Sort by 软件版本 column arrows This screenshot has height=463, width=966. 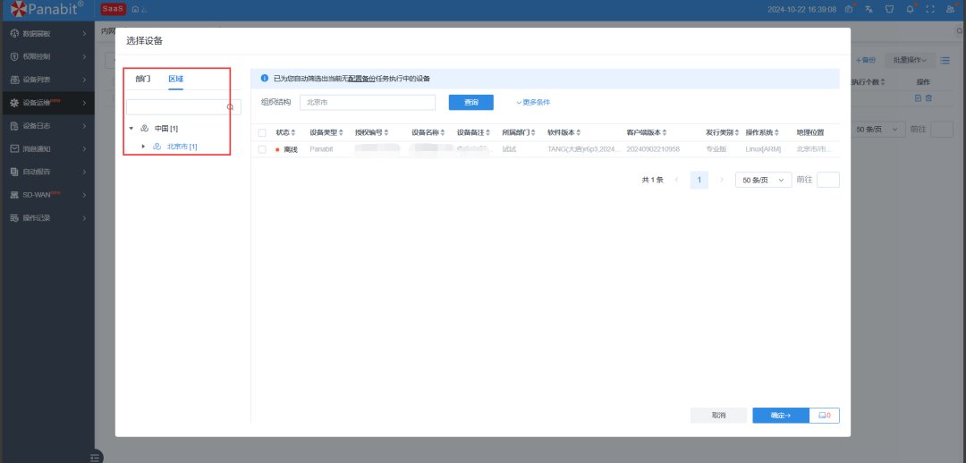(x=579, y=133)
